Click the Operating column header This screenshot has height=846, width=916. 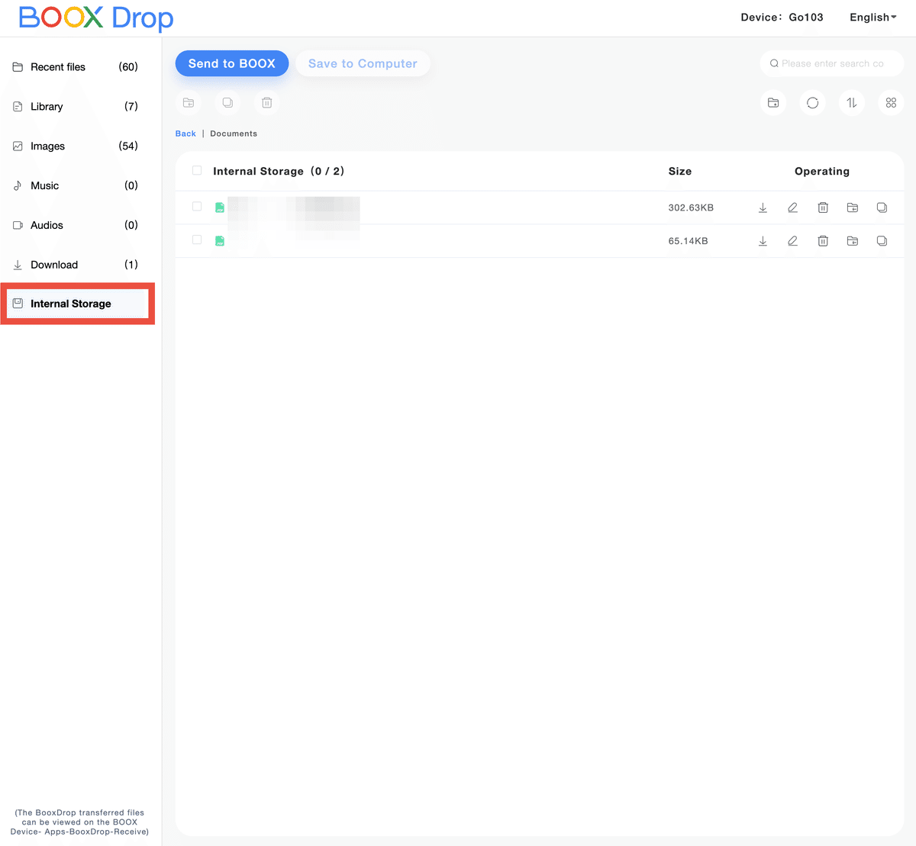822,172
